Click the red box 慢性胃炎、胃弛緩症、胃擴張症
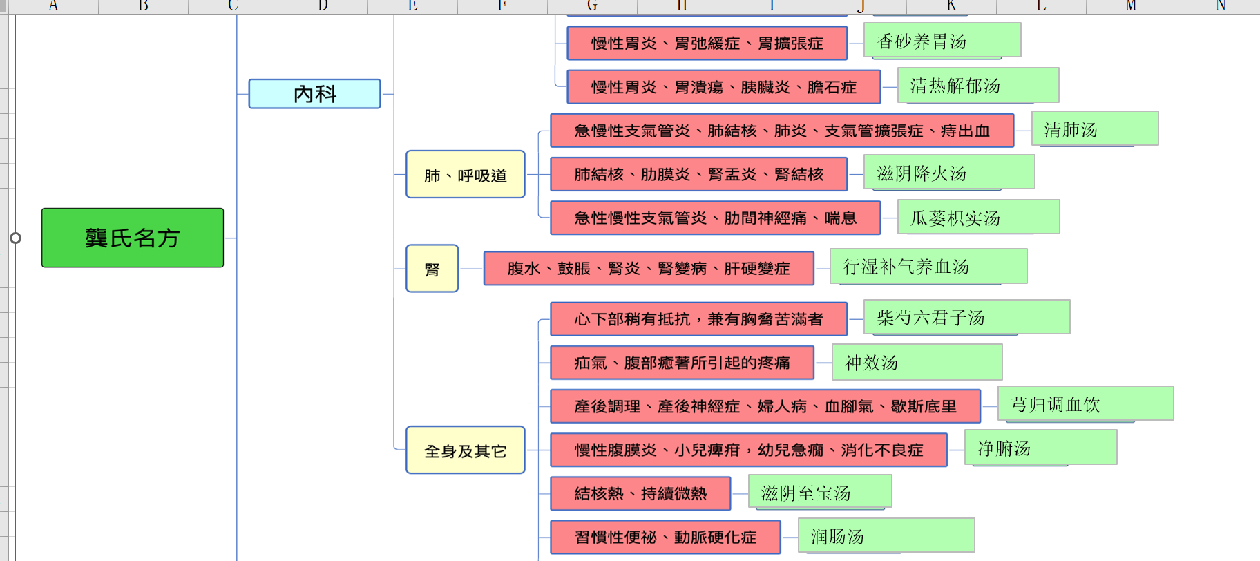 tap(707, 44)
